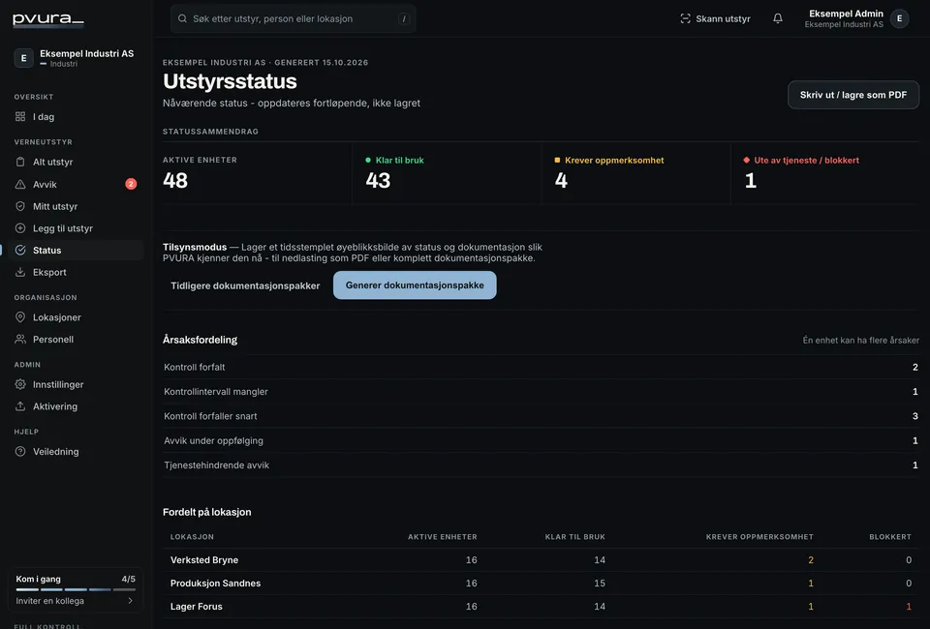930x629 pixels.
Task: Click the Avvik warning triangle icon
Action: 20,184
